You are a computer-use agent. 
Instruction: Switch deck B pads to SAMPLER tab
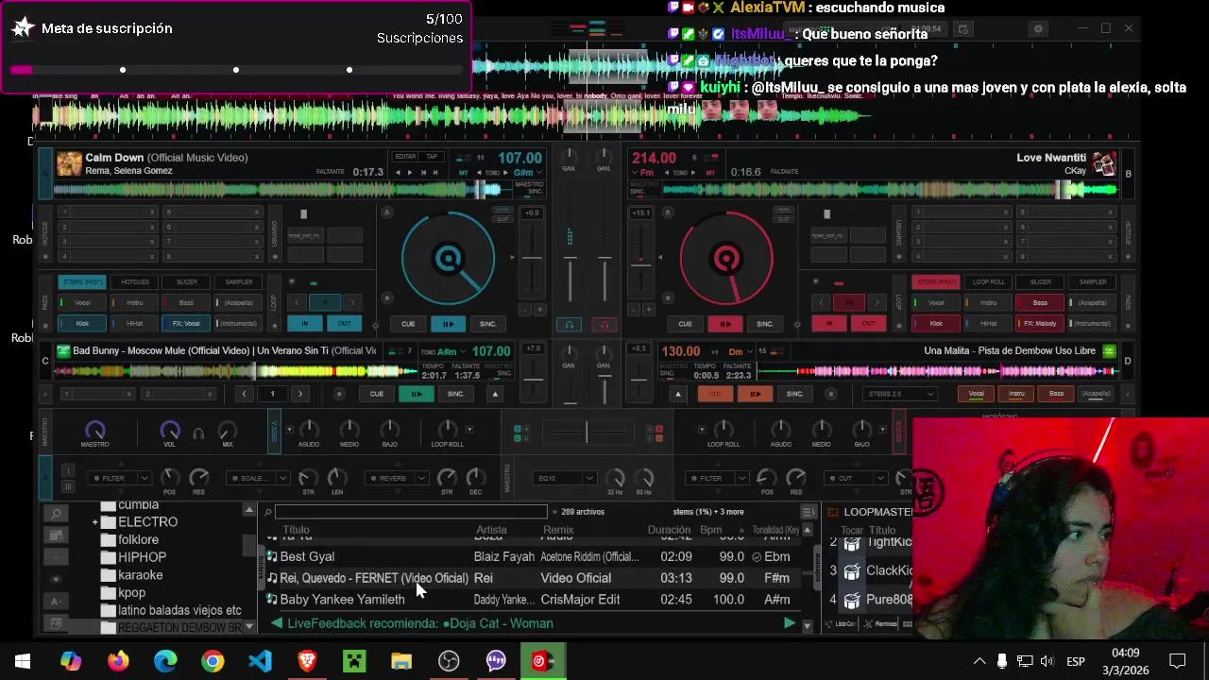pyautogui.click(x=1092, y=281)
